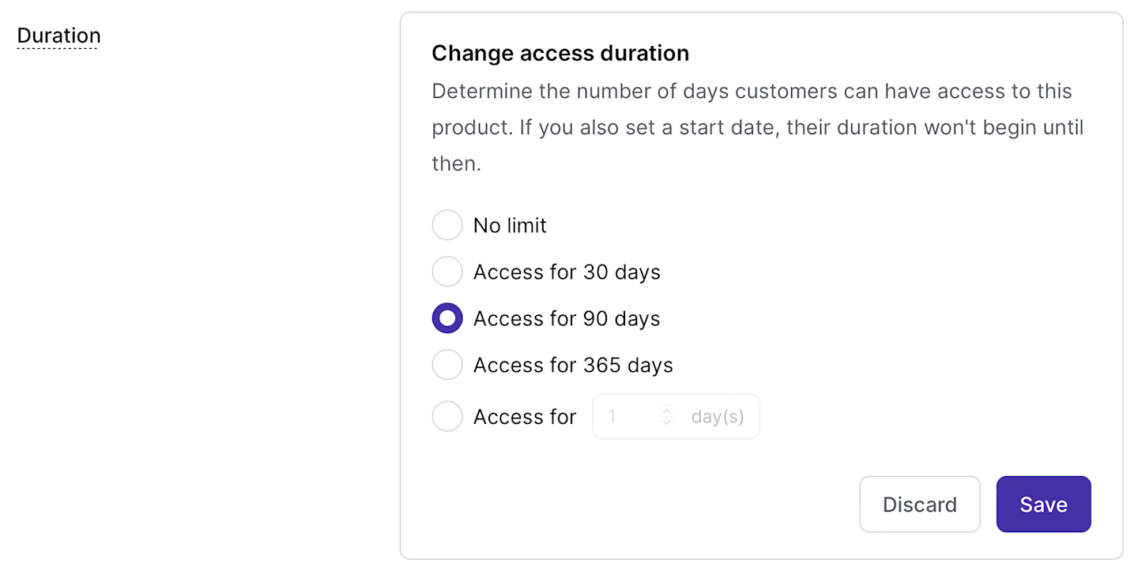Choose the Access for 30 days radio
Screen dimensions: 1138x574
point(447,272)
